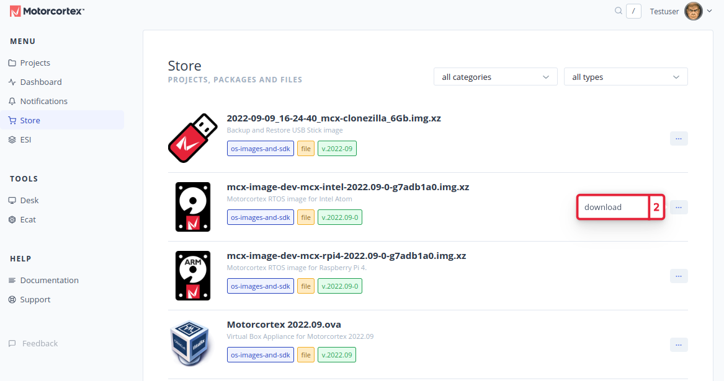Screen dimensions: 724x381
Task: Click the ARM rpi4 disk image thumbnail
Action: click(x=193, y=275)
